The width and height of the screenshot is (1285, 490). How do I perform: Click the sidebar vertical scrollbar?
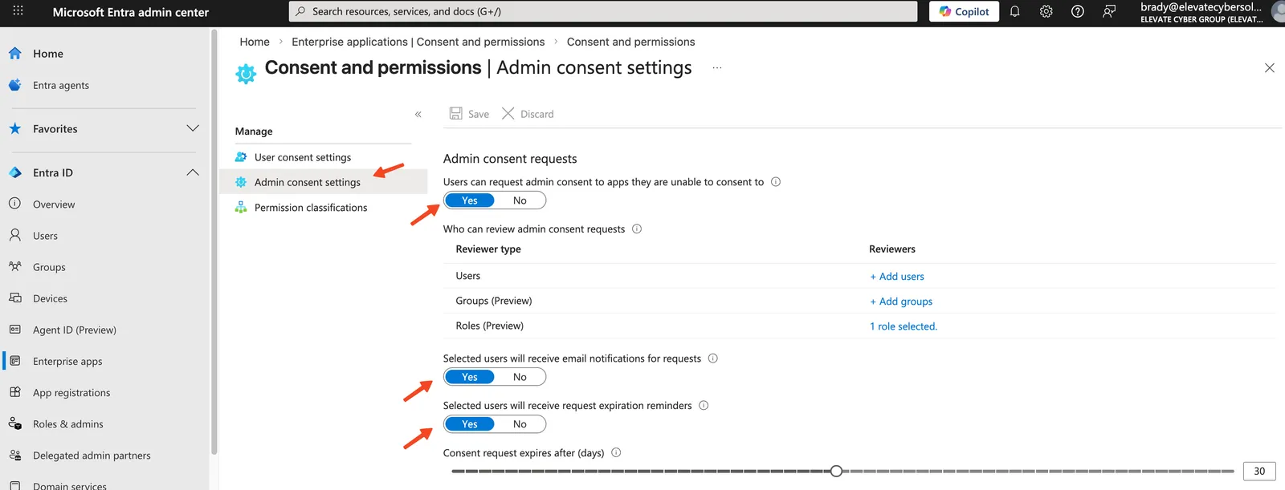point(214,242)
